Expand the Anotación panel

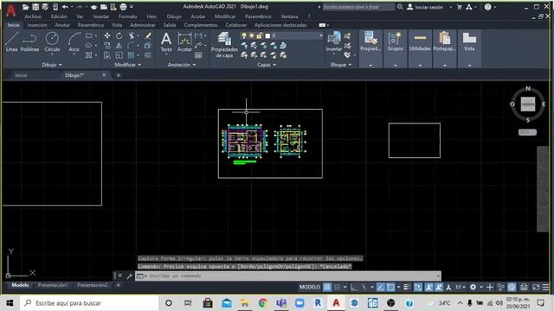click(182, 65)
